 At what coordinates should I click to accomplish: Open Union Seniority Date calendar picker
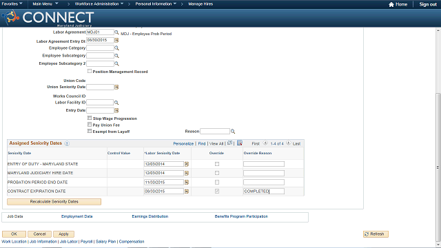point(116,87)
